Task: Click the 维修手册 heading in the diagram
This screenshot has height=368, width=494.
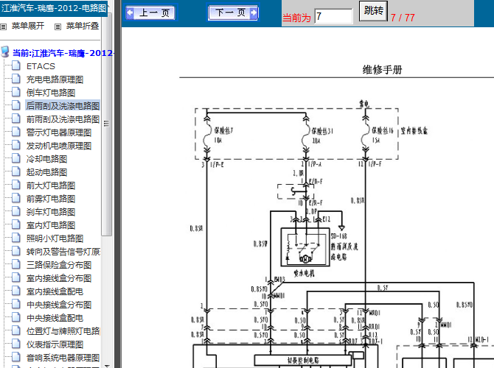Action: coord(382,69)
